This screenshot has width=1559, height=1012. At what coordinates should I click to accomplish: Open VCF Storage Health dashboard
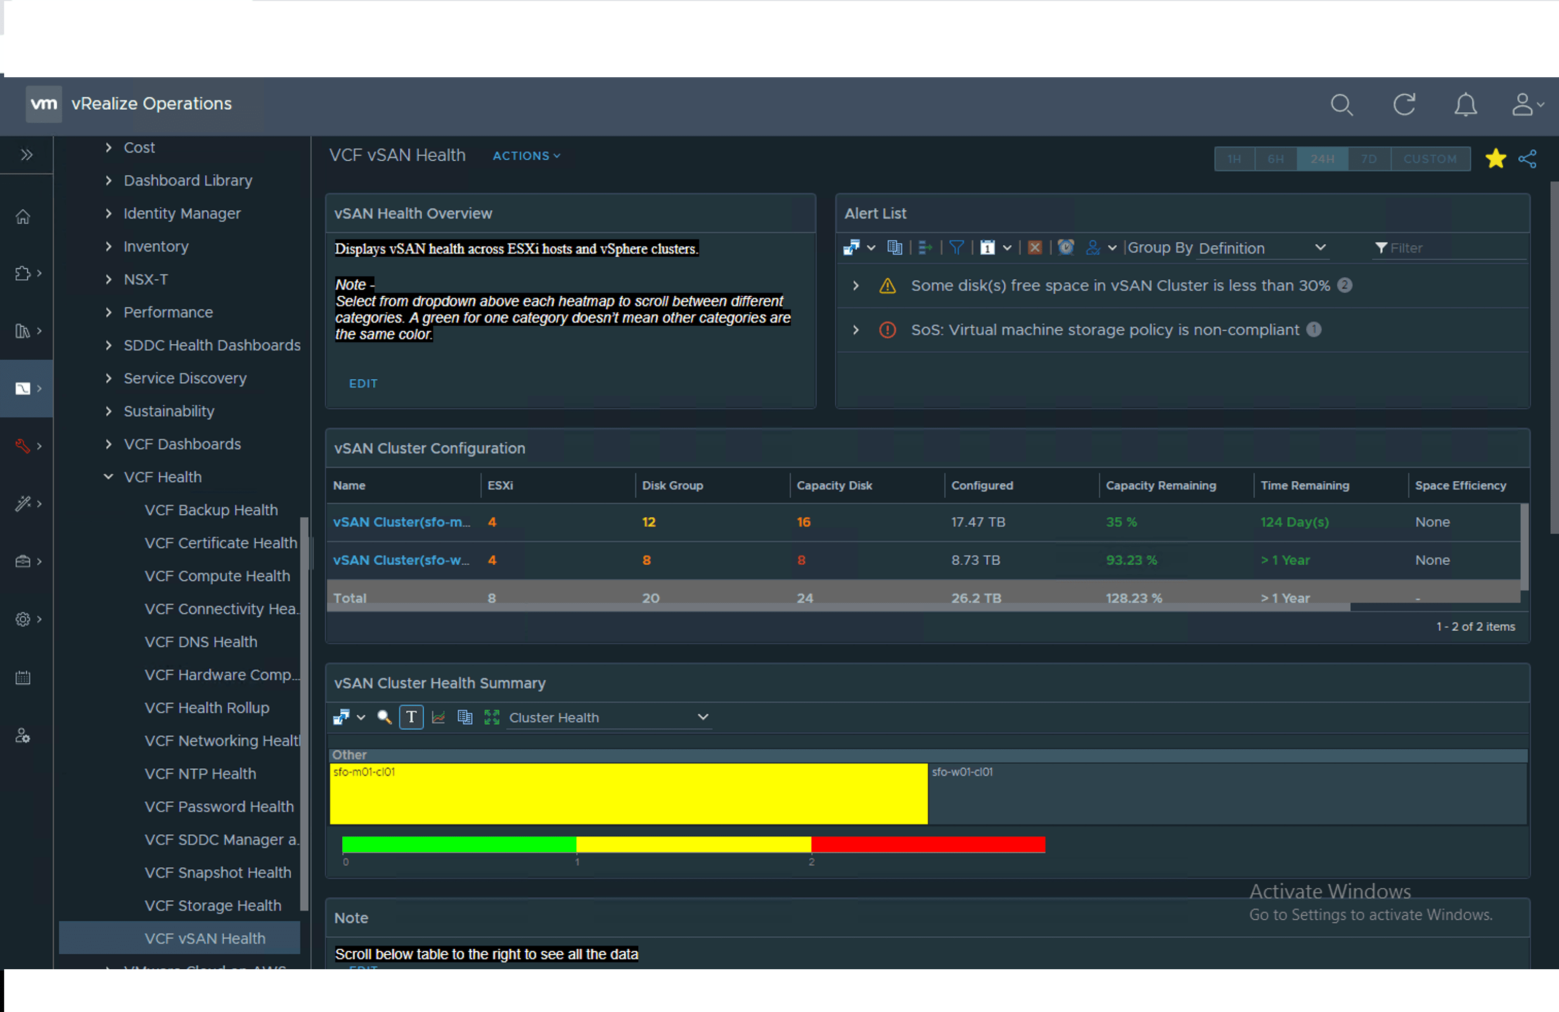click(213, 905)
